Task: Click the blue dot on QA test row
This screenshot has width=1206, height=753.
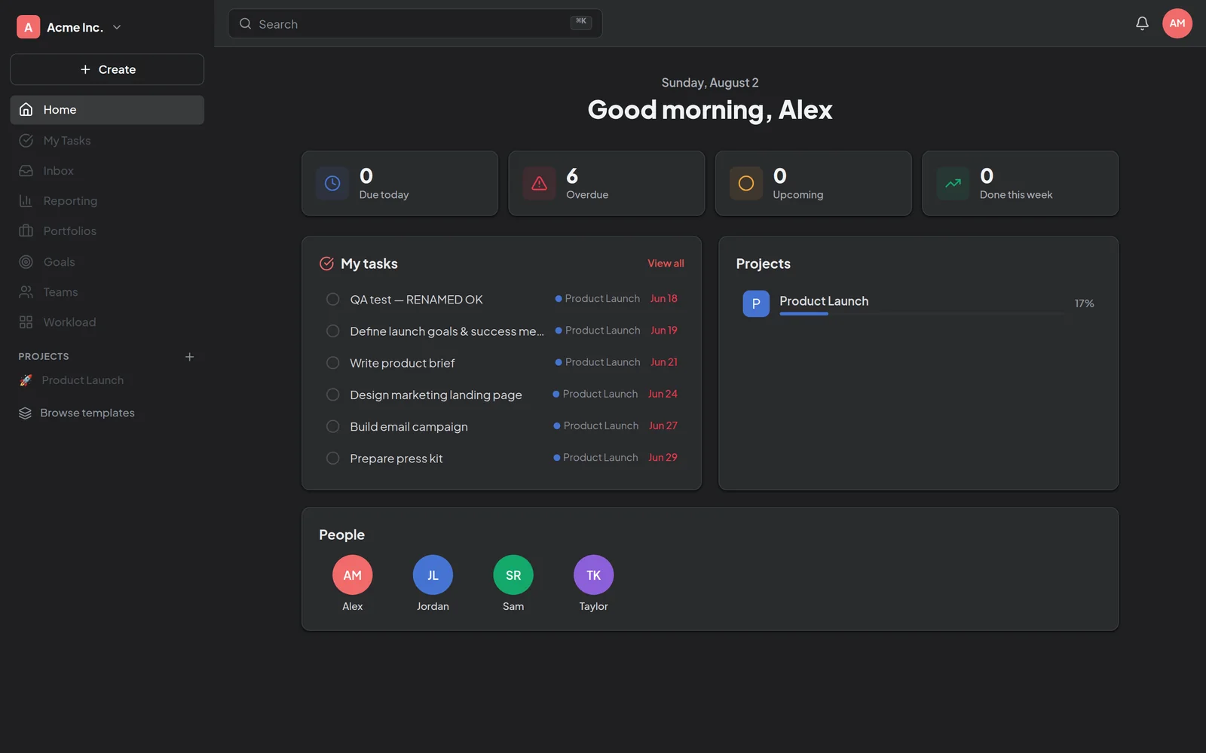Action: click(559, 299)
